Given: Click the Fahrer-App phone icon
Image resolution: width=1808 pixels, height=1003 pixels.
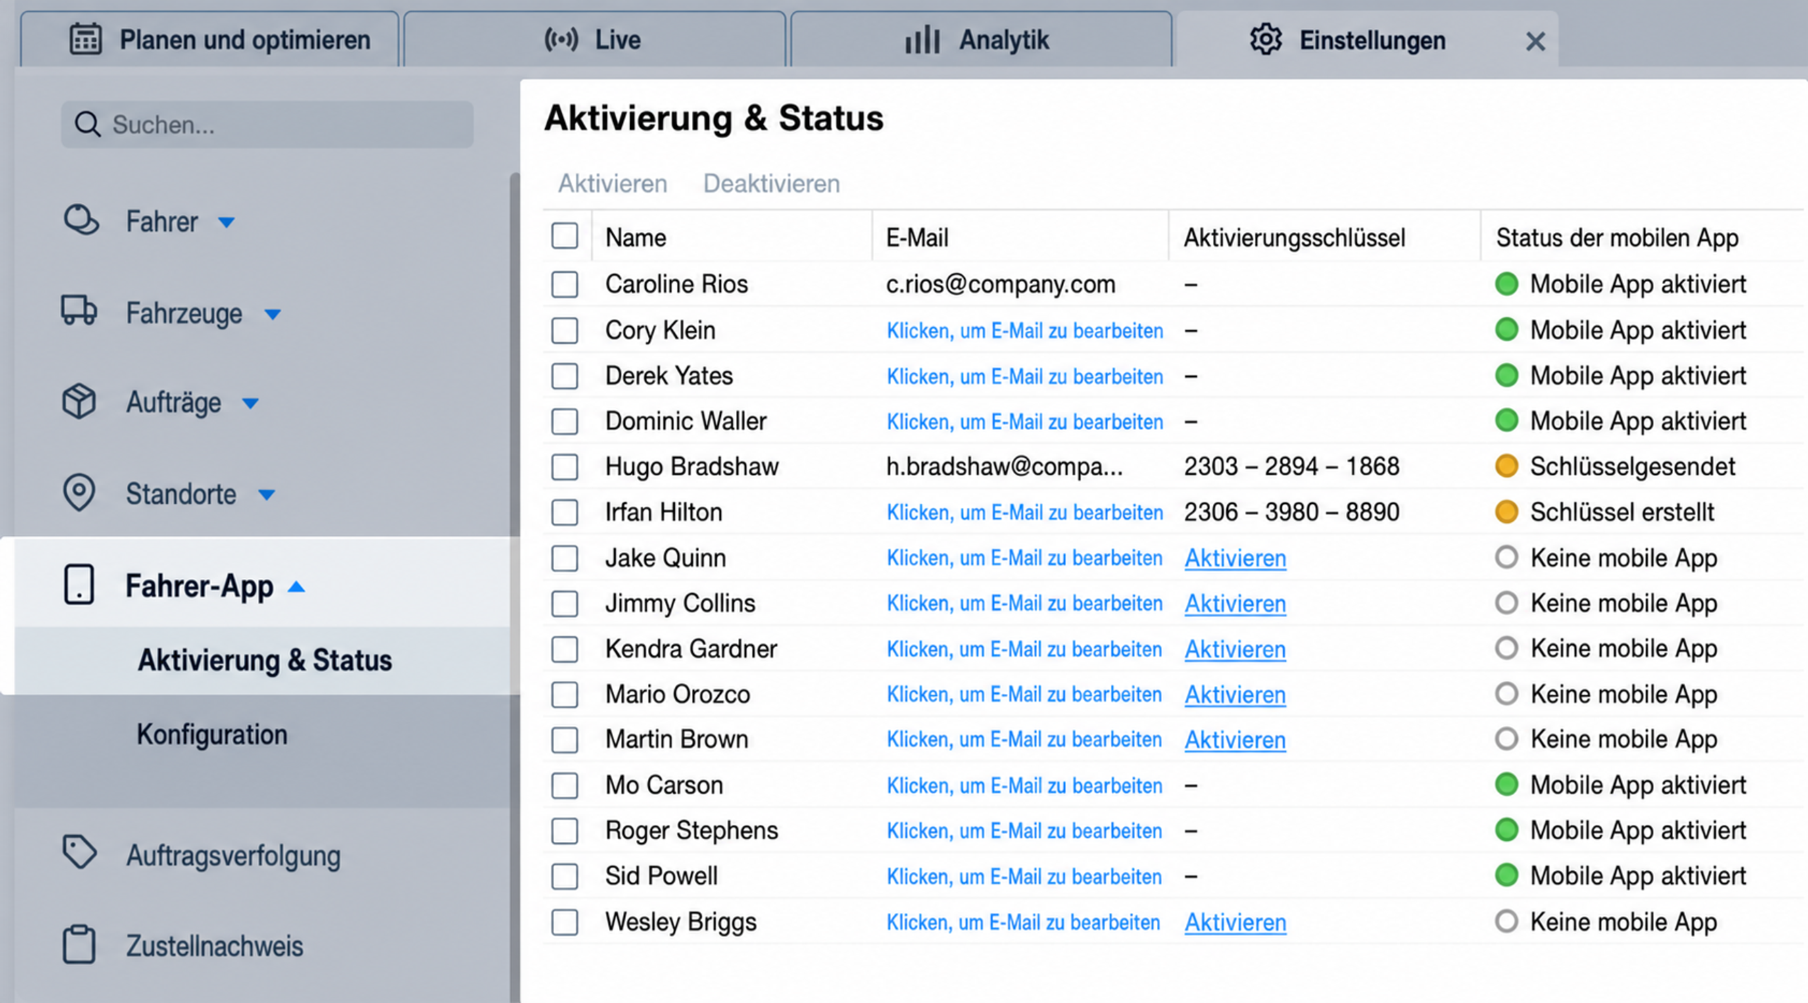Looking at the screenshot, I should (x=79, y=585).
